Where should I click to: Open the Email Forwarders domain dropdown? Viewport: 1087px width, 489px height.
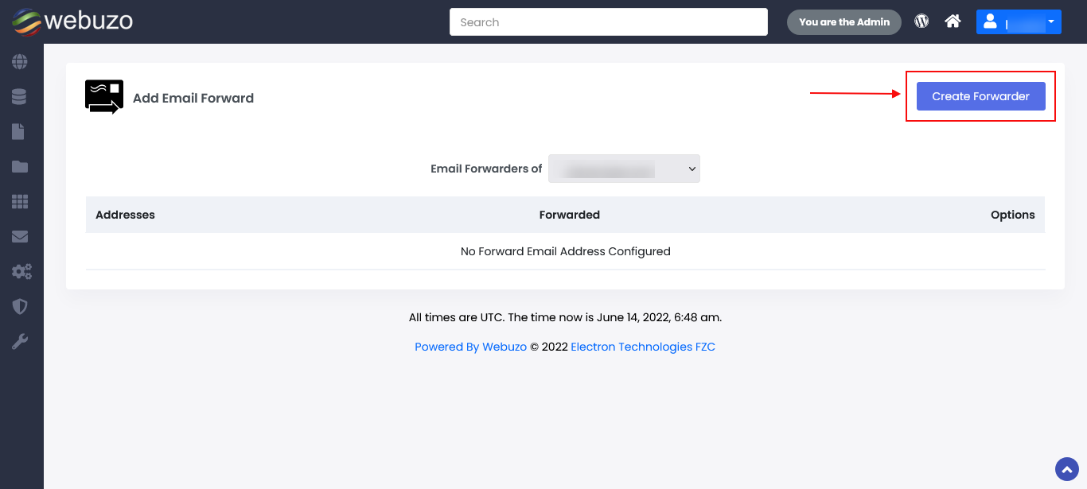(x=624, y=169)
